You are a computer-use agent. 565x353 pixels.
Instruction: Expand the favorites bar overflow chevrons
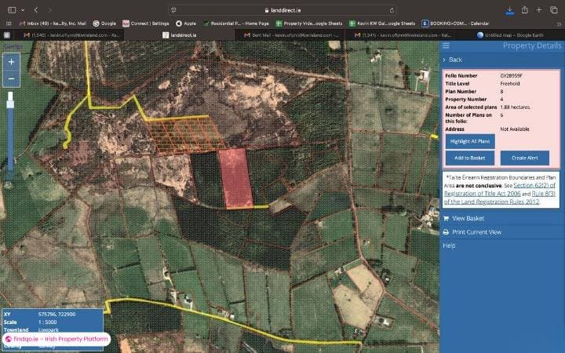(x=559, y=24)
